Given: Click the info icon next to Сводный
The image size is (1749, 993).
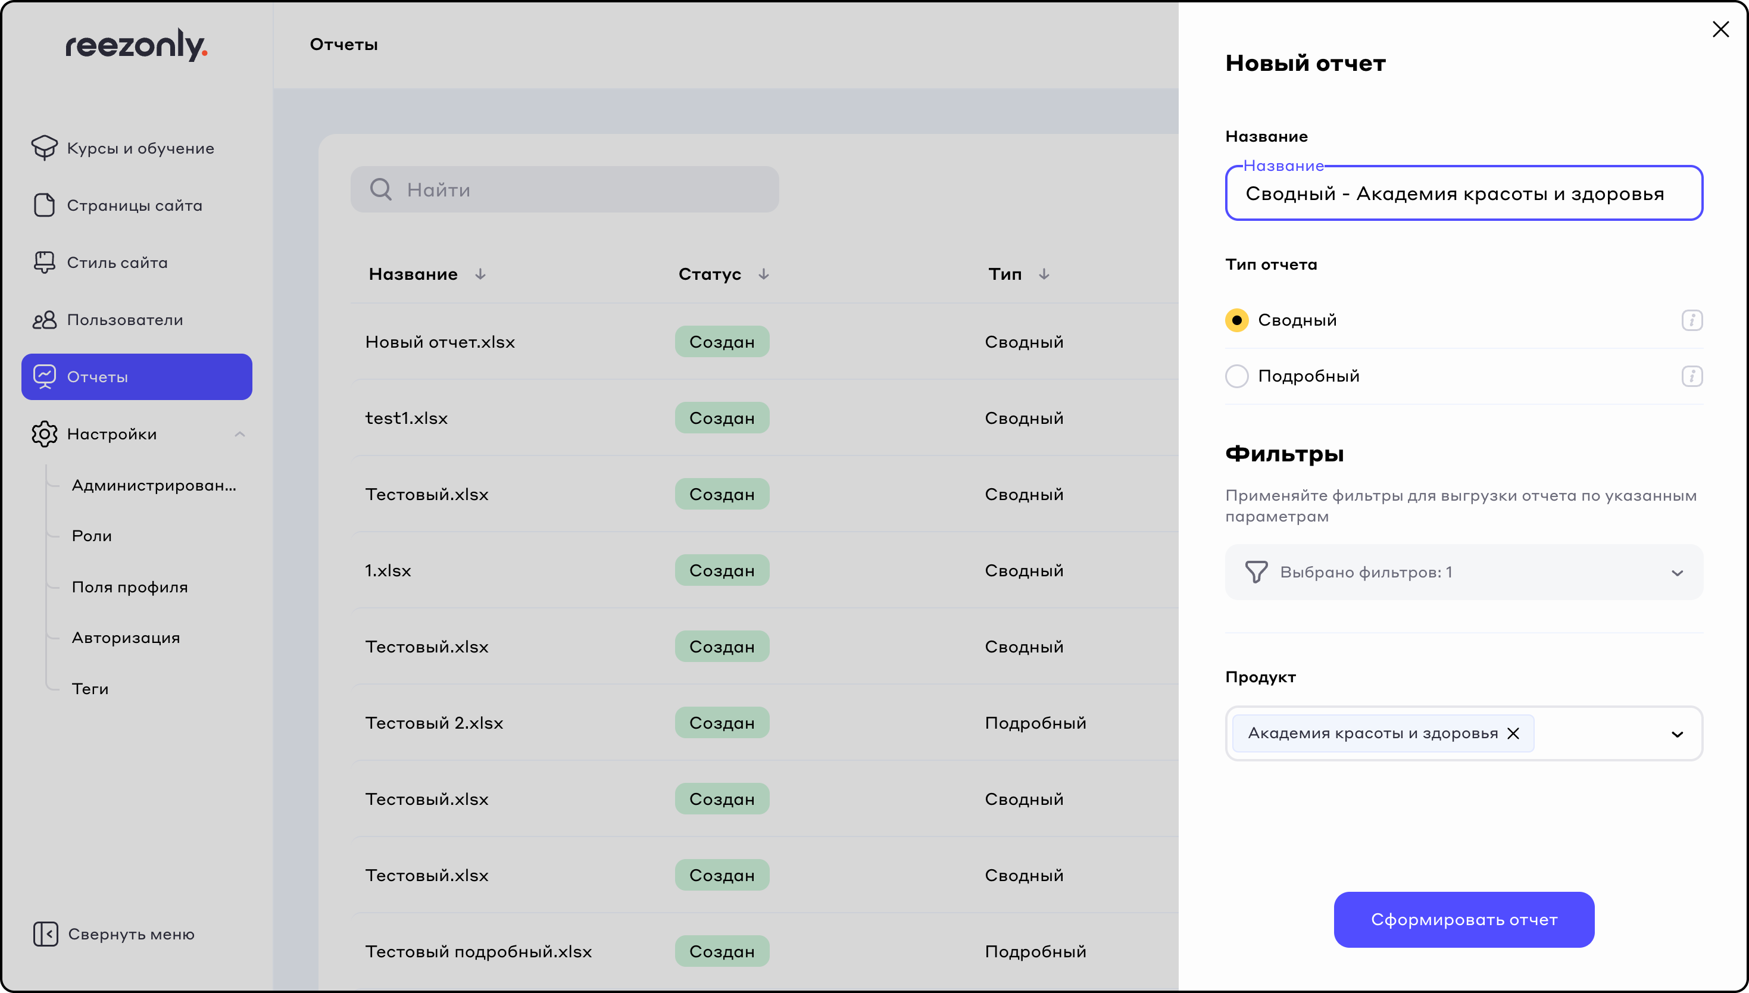Looking at the screenshot, I should [1691, 320].
